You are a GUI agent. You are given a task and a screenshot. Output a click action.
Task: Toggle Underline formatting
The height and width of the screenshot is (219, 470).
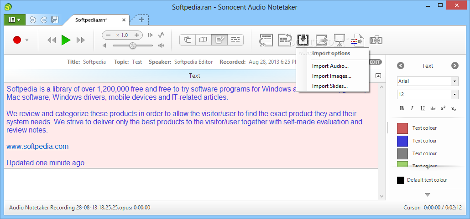(x=423, y=108)
